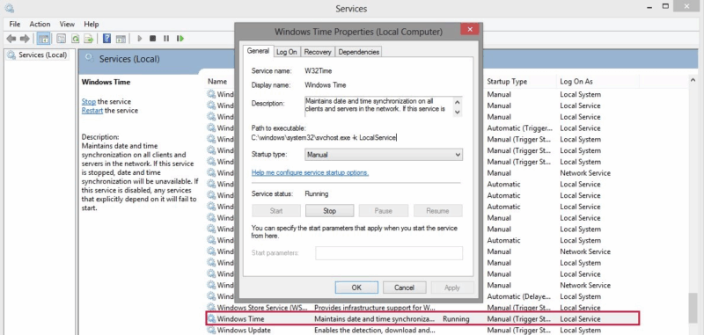Click the Restart the service link
704x335 pixels.
[92, 110]
